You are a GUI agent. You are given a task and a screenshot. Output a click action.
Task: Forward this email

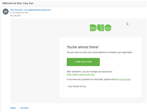(x=24, y=108)
